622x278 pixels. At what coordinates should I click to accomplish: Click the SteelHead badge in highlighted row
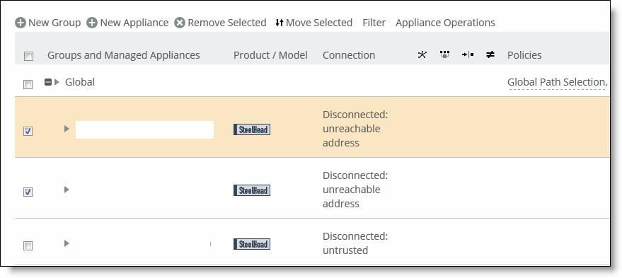(252, 129)
